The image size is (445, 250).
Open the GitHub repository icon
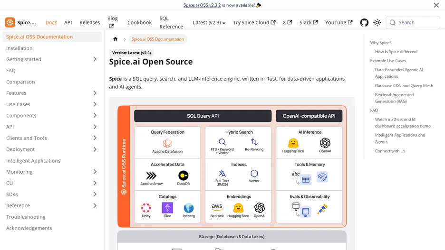tap(364, 23)
